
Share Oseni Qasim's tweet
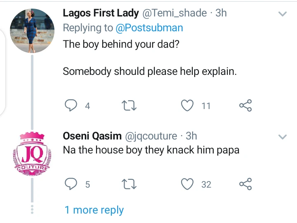[x=245, y=184]
